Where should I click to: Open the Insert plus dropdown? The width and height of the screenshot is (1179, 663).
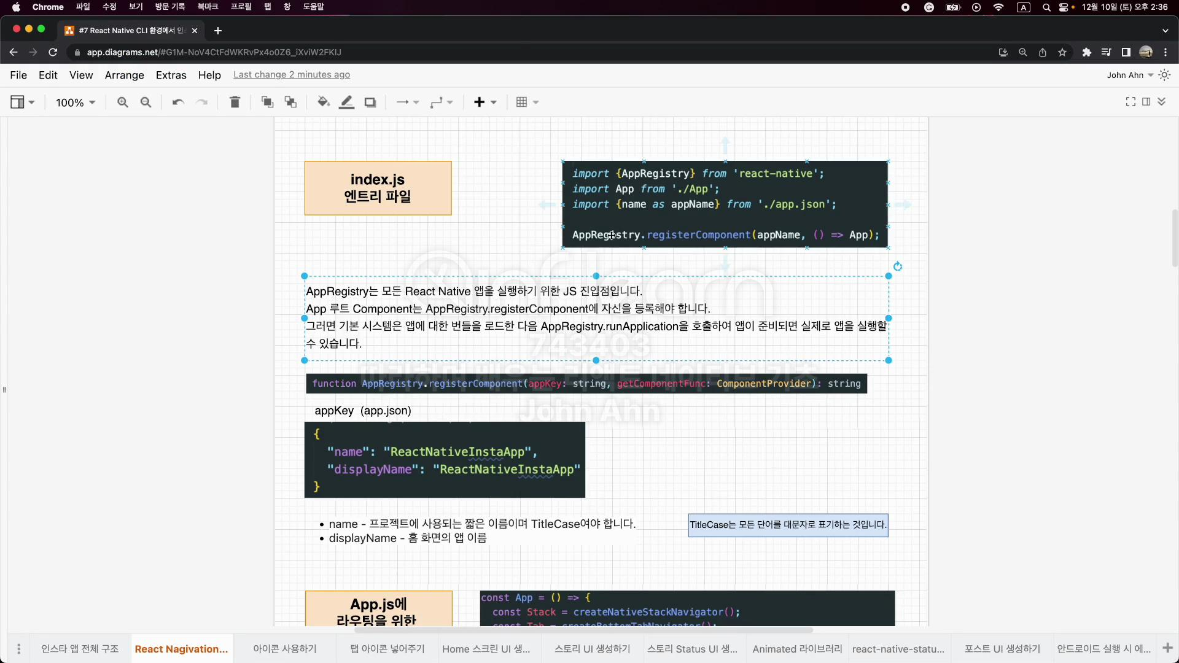[485, 103]
